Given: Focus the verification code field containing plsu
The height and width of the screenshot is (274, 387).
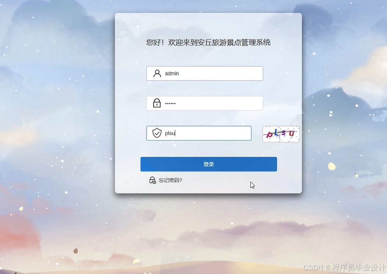Looking at the screenshot, I should (199, 133).
